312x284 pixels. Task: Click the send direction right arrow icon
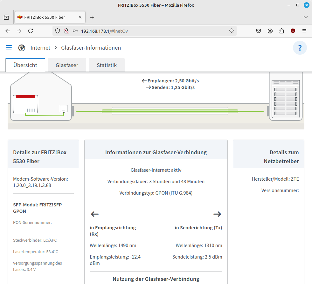pos(217,214)
